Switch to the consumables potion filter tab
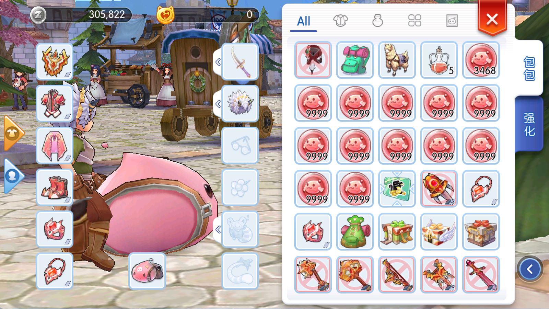The height and width of the screenshot is (309, 549). [377, 21]
